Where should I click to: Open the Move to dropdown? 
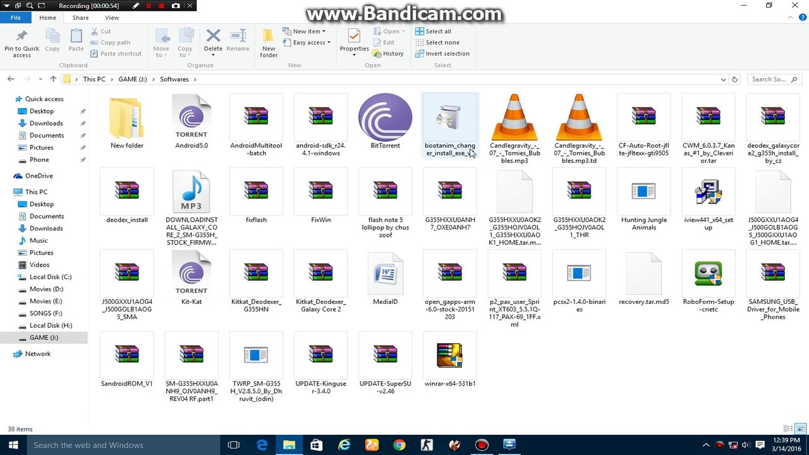161,43
